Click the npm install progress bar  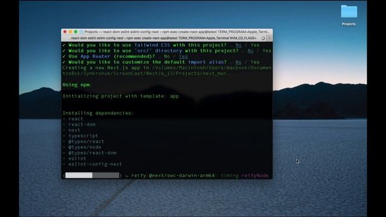(92, 175)
